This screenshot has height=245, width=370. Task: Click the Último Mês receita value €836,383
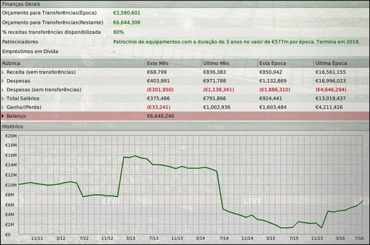214,72
